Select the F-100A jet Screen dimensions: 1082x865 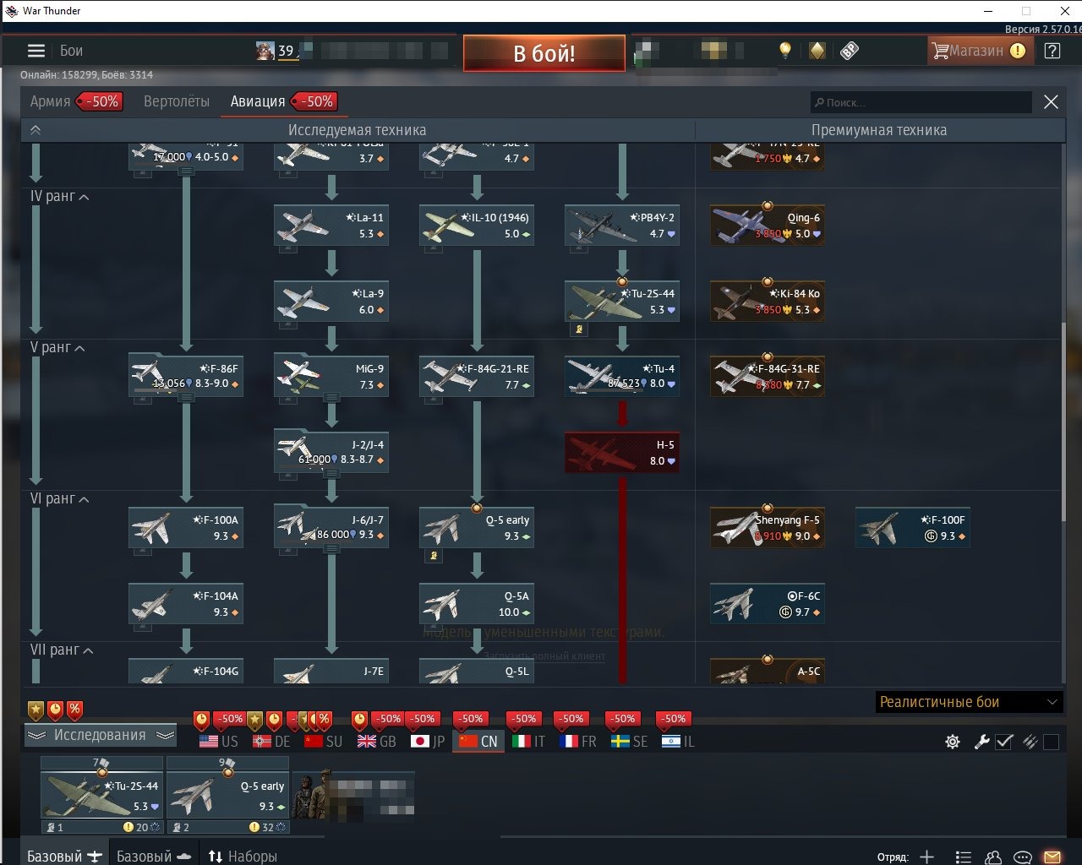[186, 528]
